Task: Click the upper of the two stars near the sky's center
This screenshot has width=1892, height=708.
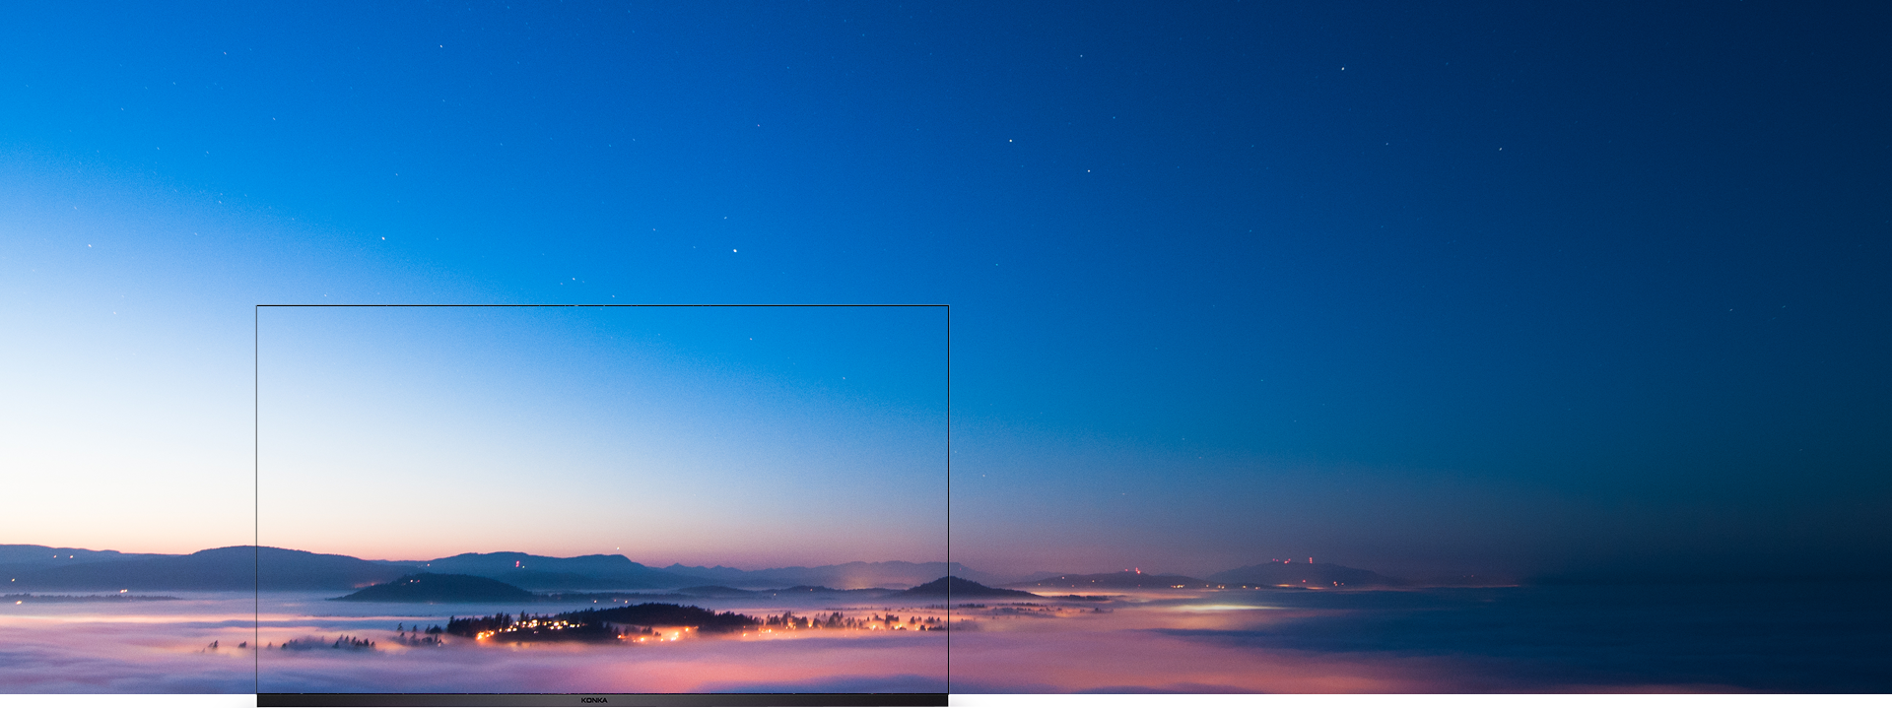Action: 1010,141
